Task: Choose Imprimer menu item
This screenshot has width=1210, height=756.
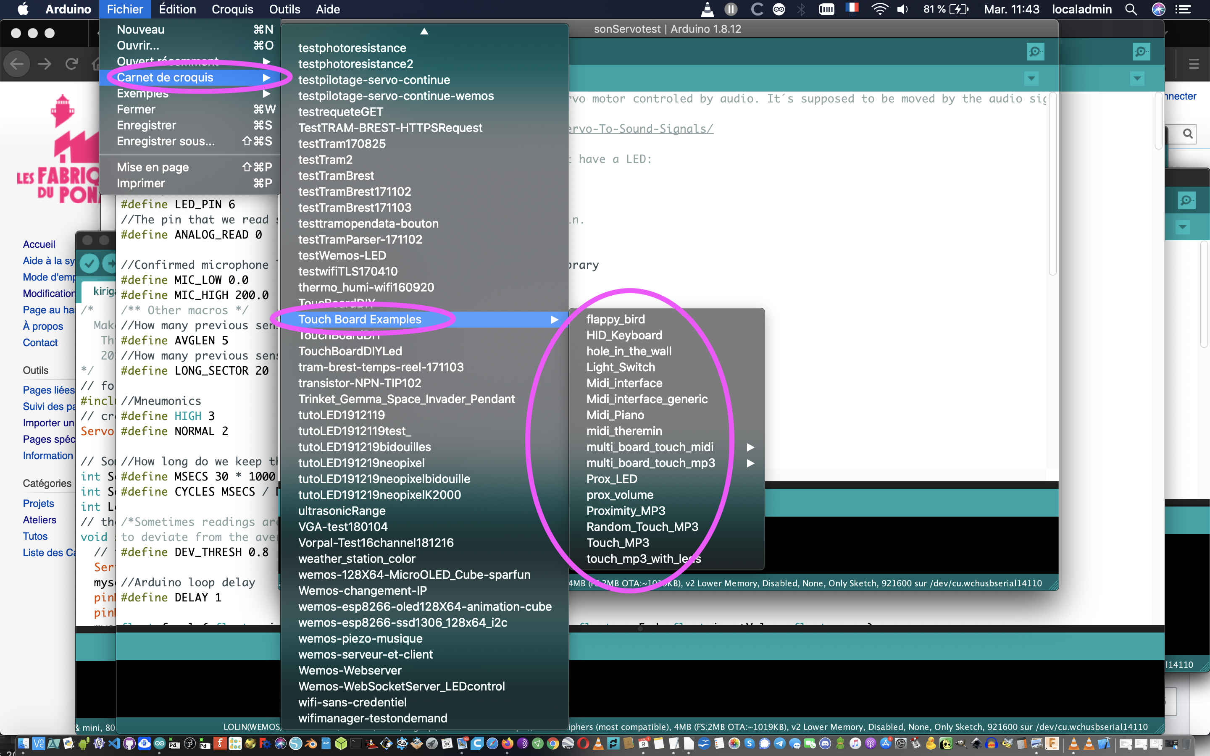Action: (190, 184)
